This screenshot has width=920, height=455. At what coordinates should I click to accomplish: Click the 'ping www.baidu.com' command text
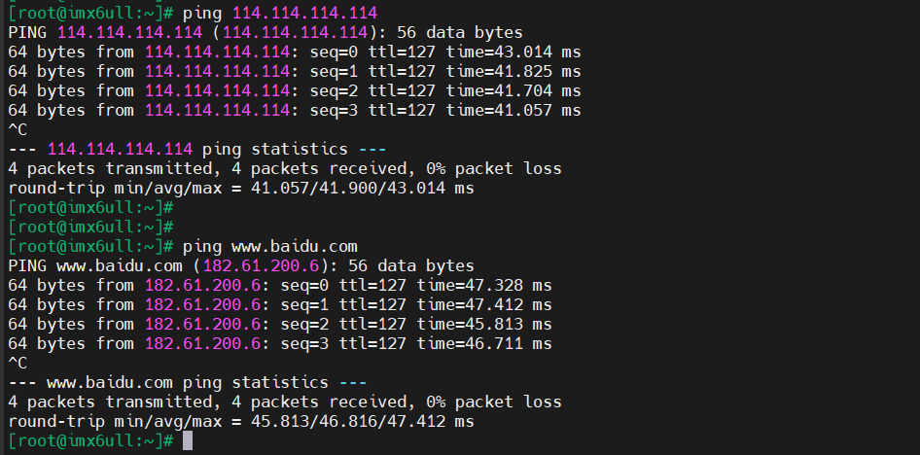tap(270, 246)
